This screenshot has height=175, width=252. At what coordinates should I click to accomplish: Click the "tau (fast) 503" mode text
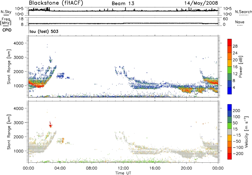44,31
